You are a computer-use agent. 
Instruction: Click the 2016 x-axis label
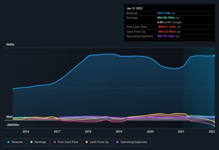(26, 132)
